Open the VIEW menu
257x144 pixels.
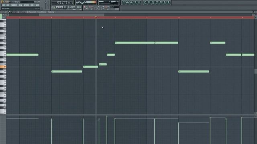(20, 5)
